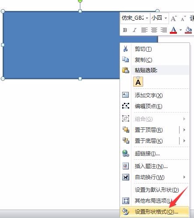Apply the red font color button
194x218 pixels.
point(173,30)
